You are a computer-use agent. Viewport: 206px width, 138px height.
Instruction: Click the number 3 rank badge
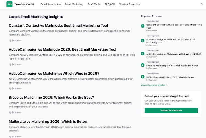pos(143,54)
